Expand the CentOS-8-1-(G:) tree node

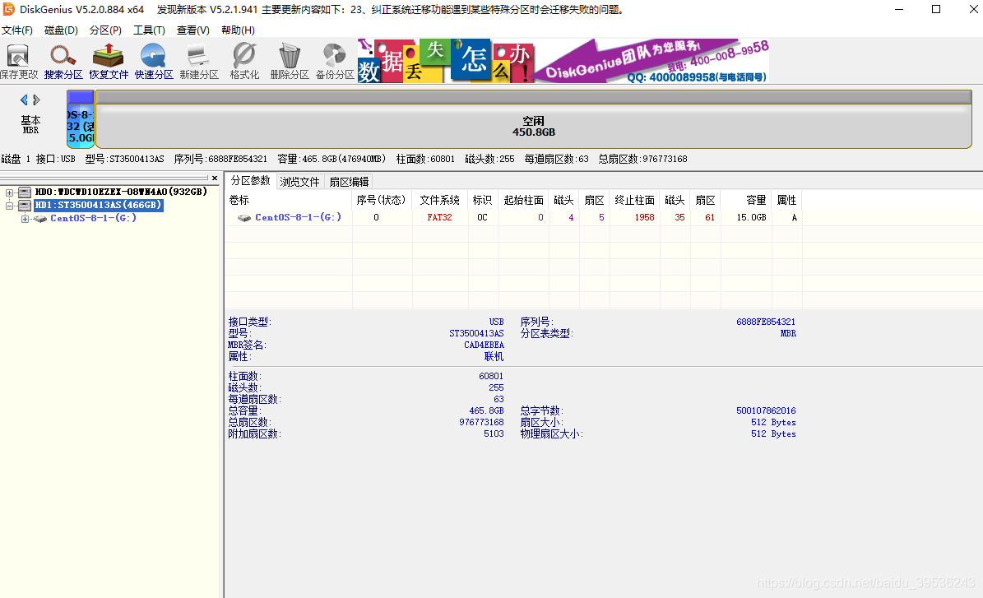pos(25,219)
